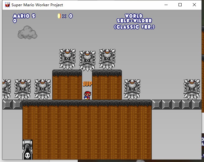Click the coin icon in the HUD

(59, 16)
